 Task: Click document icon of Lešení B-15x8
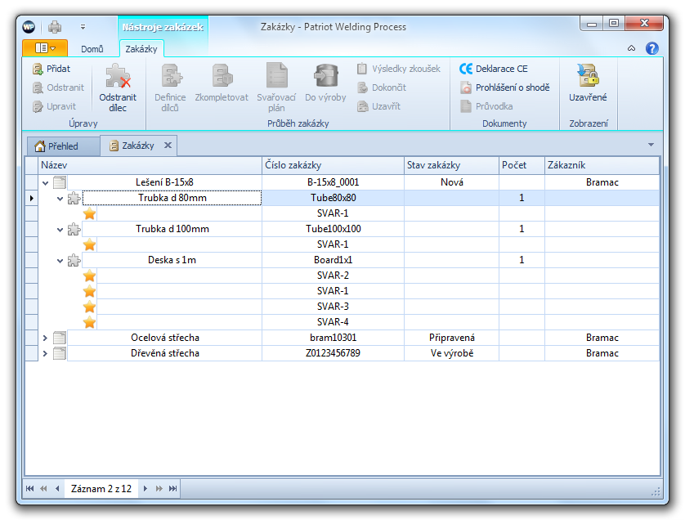pos(60,182)
